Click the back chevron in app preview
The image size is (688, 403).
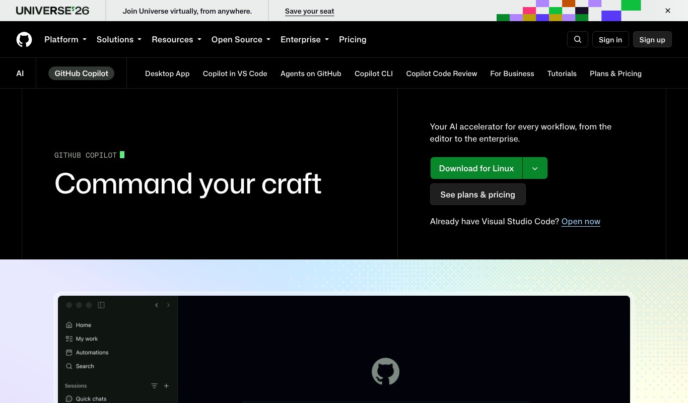coord(157,305)
